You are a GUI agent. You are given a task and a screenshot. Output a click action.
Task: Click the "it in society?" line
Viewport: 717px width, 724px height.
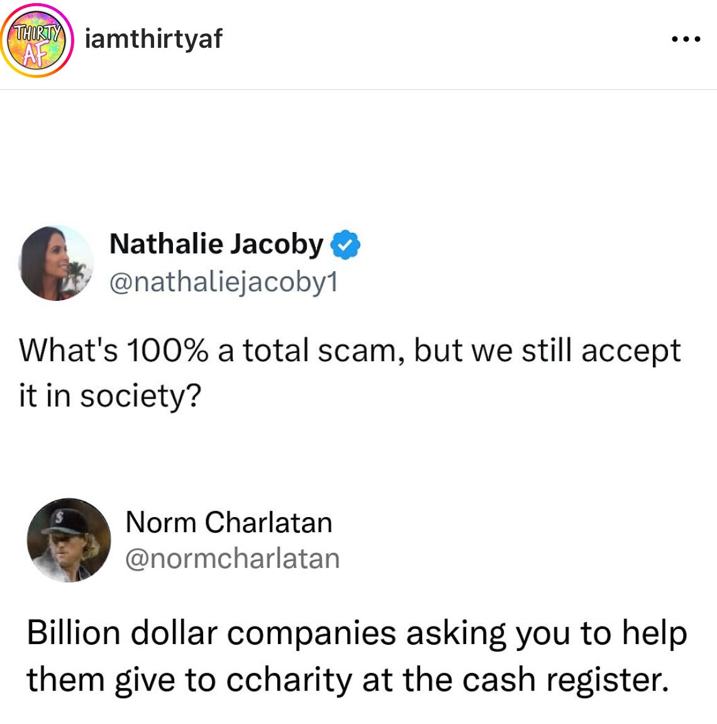(110, 397)
